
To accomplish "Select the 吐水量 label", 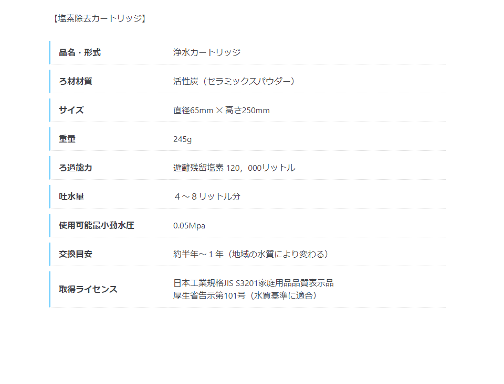I will (71, 196).
